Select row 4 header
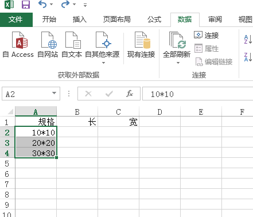Image resolution: width=253 pixels, height=217 pixels. click(7, 153)
